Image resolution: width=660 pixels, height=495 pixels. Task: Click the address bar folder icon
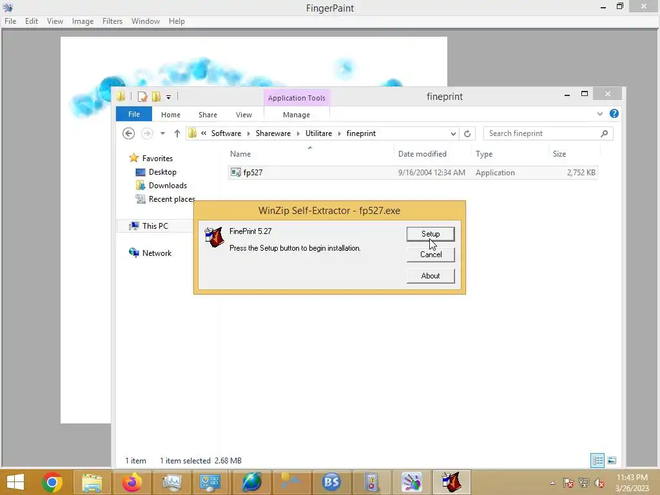[192, 133]
